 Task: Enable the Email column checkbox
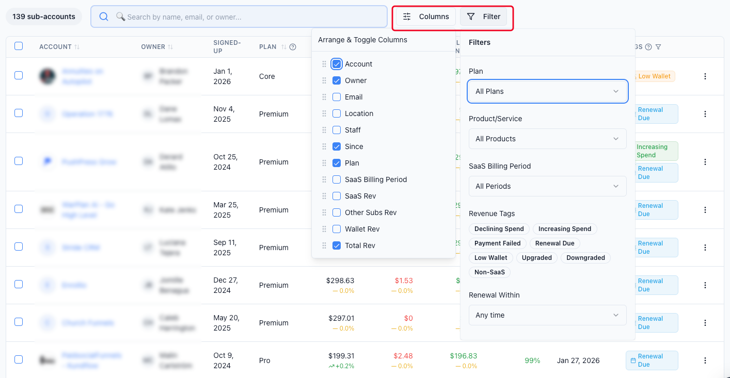pos(337,97)
